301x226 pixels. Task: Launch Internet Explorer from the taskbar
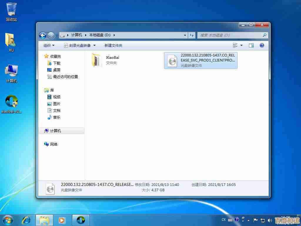pyautogui.click(x=26, y=220)
